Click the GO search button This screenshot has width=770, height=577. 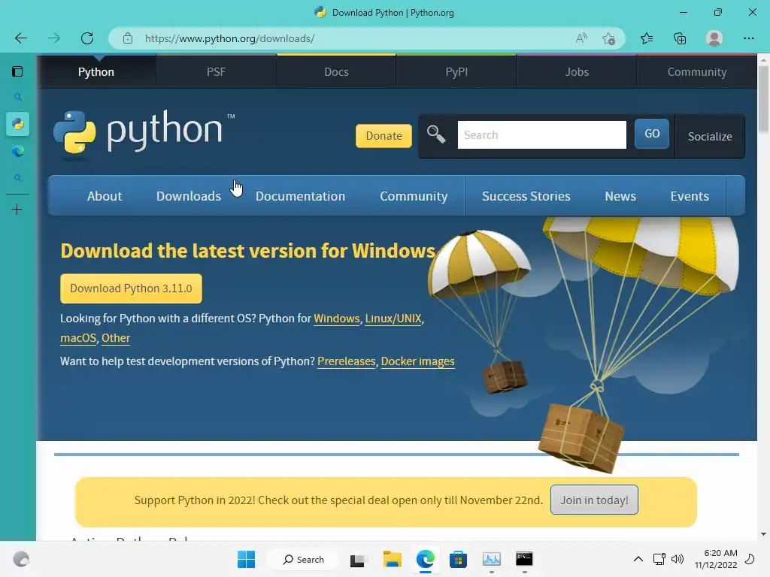652,134
